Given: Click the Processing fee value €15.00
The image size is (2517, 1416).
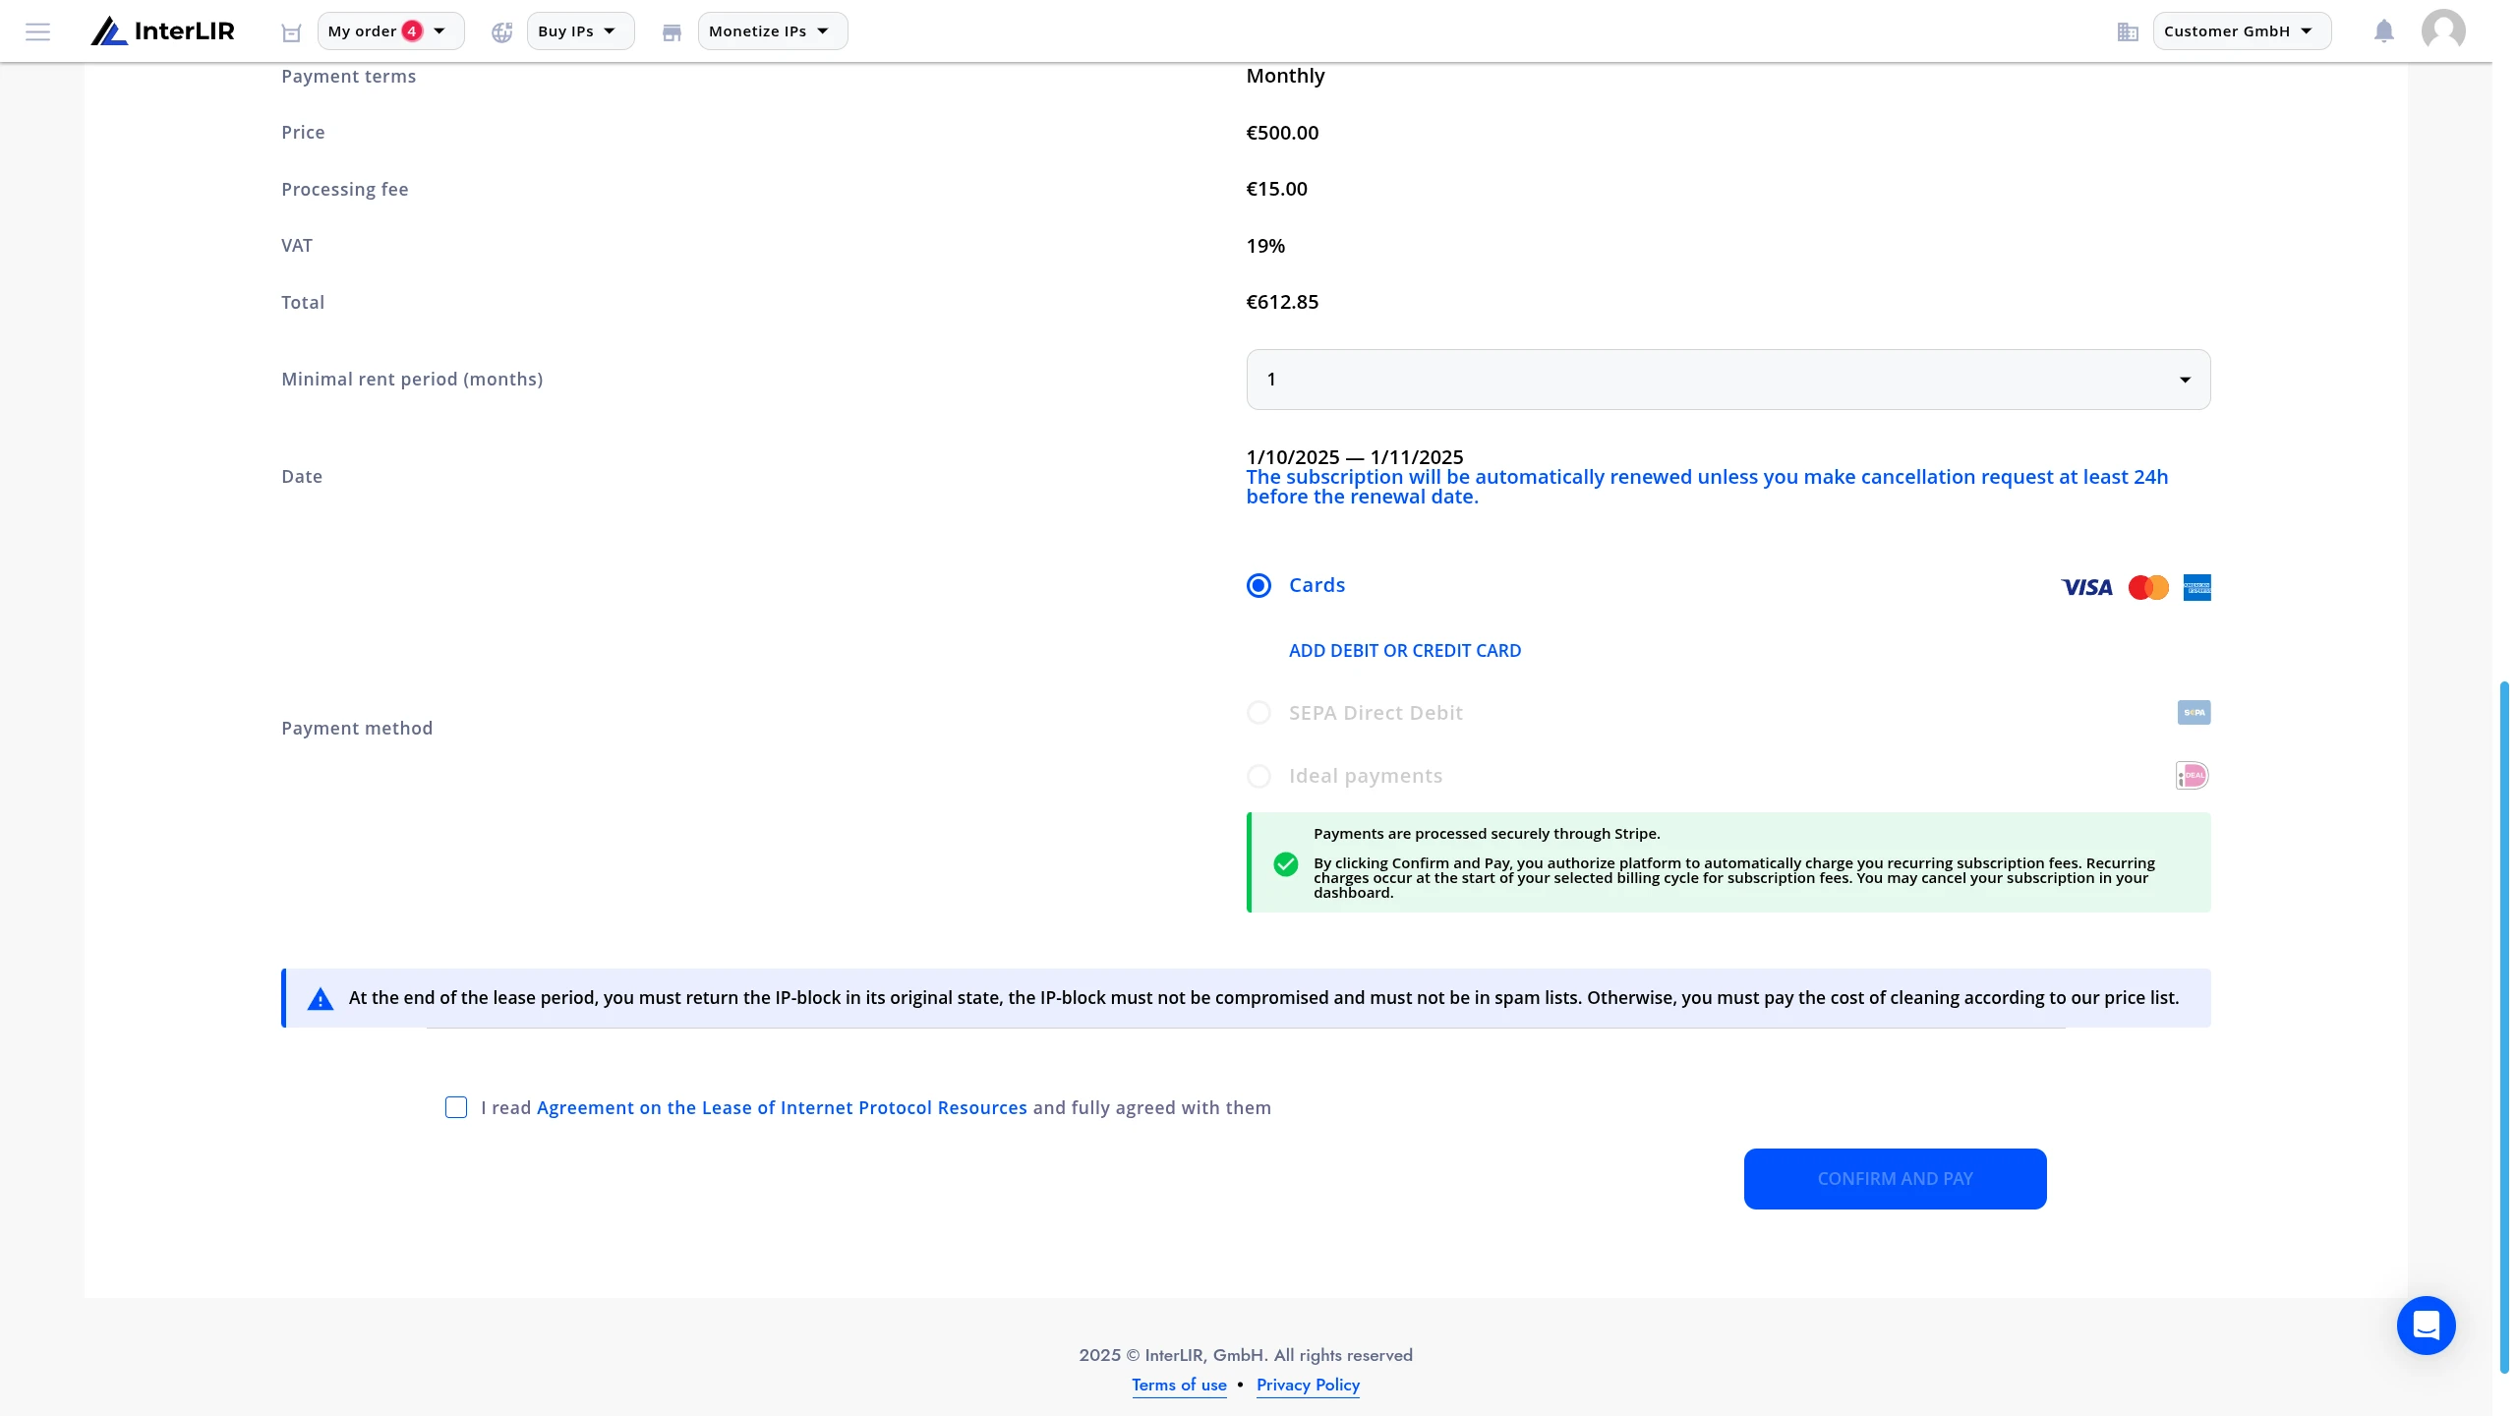Looking at the screenshot, I should tap(1276, 189).
